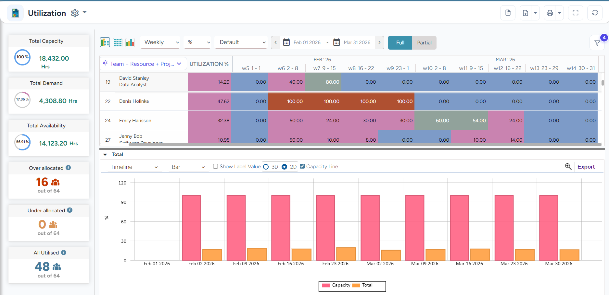Enter fullscreen using the expand icon

575,13
